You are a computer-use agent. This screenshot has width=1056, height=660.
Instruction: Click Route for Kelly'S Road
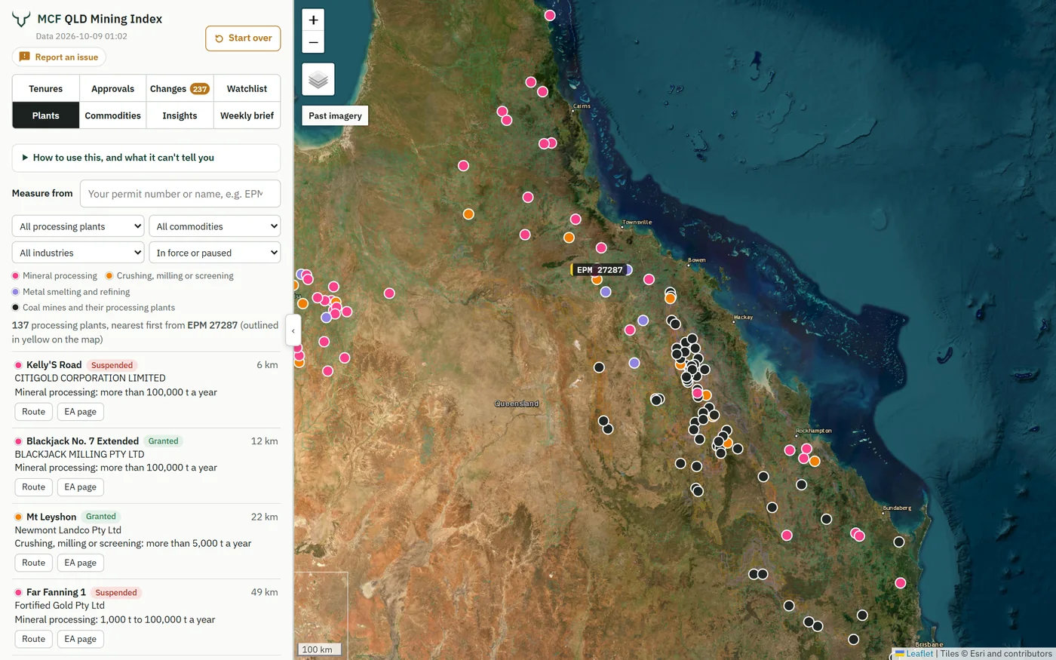coord(34,412)
